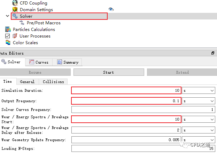The height and width of the screenshot is (154, 217).
Task: Click the Pre/Post Macros arrows icon
Action: pyautogui.click(x=22, y=23)
